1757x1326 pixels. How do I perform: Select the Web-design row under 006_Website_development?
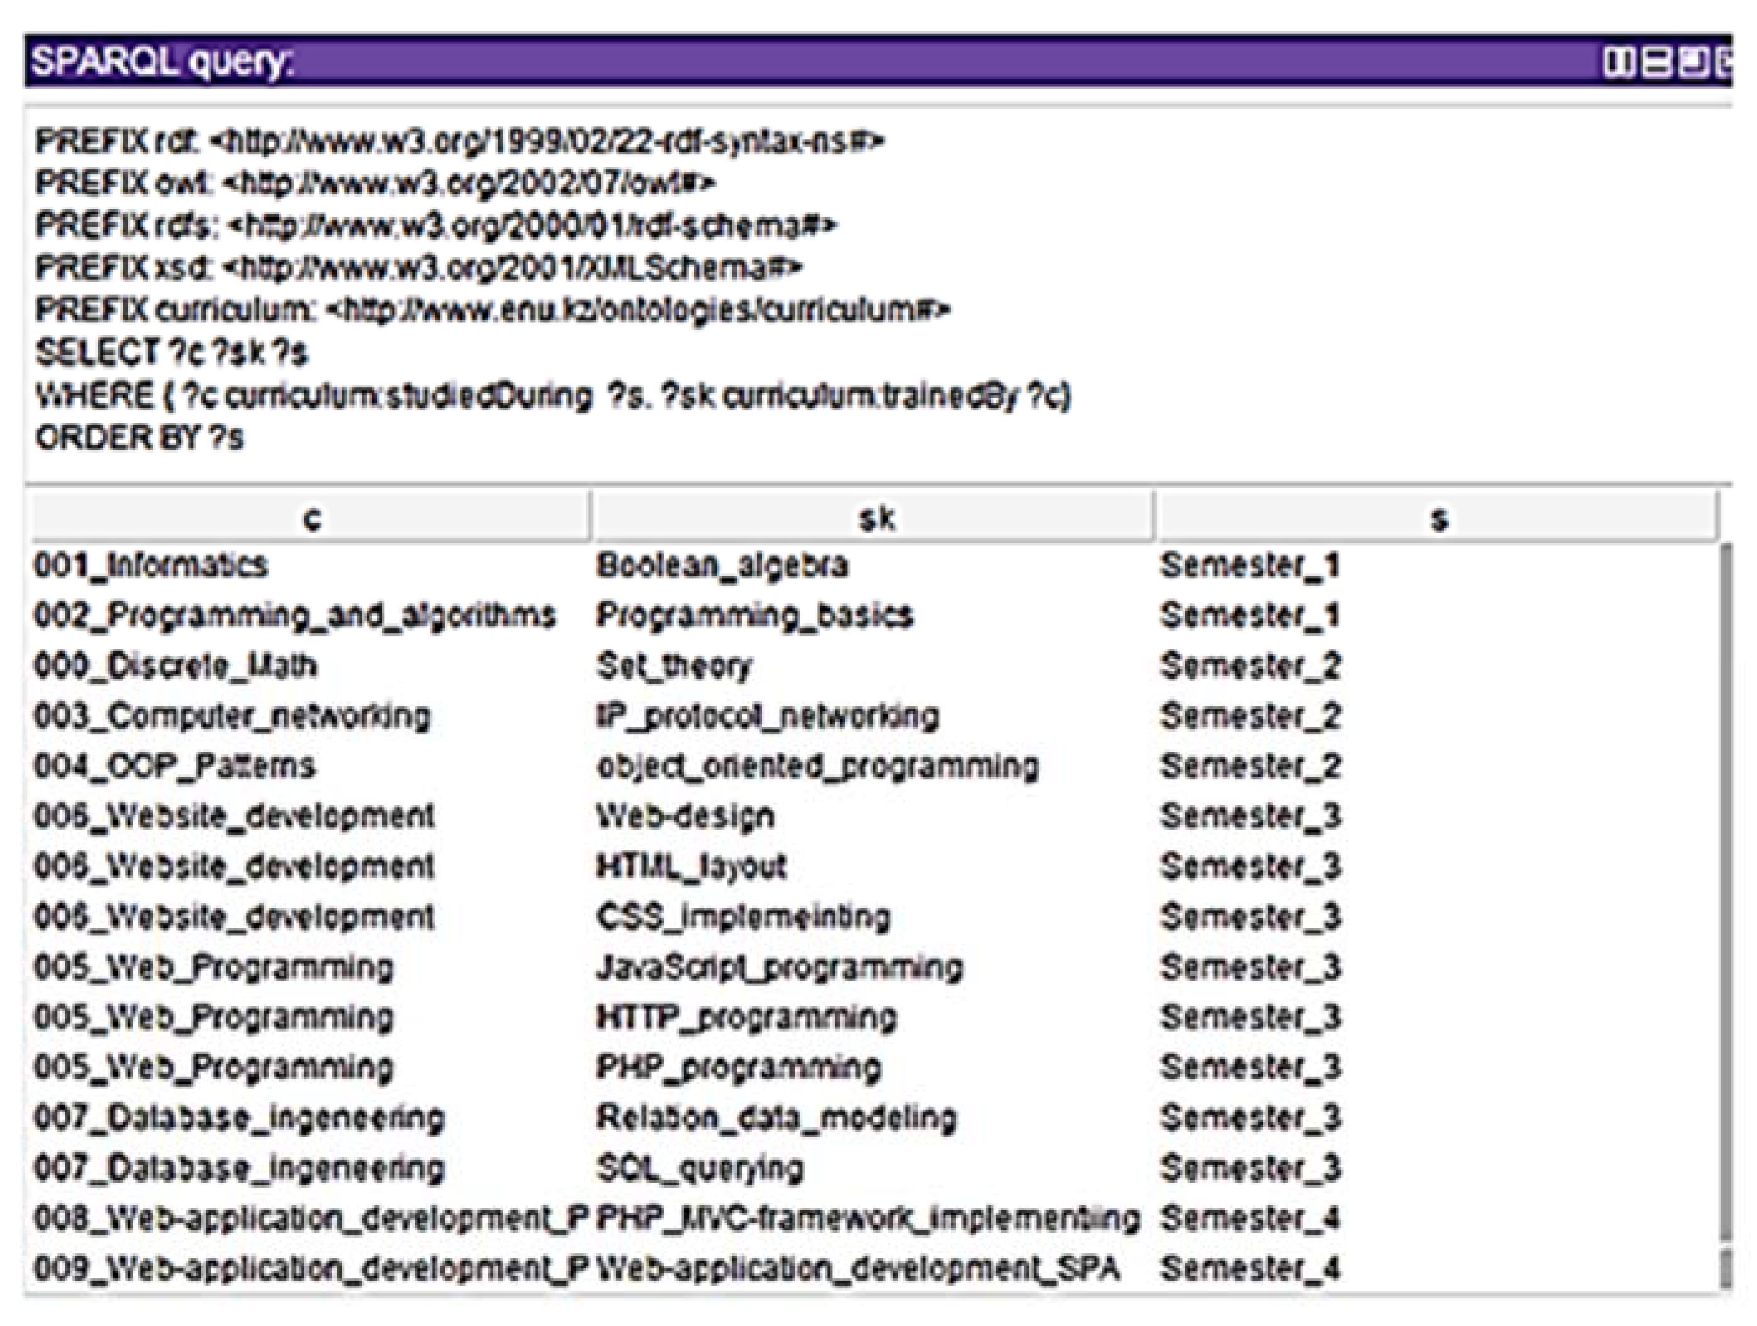click(318, 816)
